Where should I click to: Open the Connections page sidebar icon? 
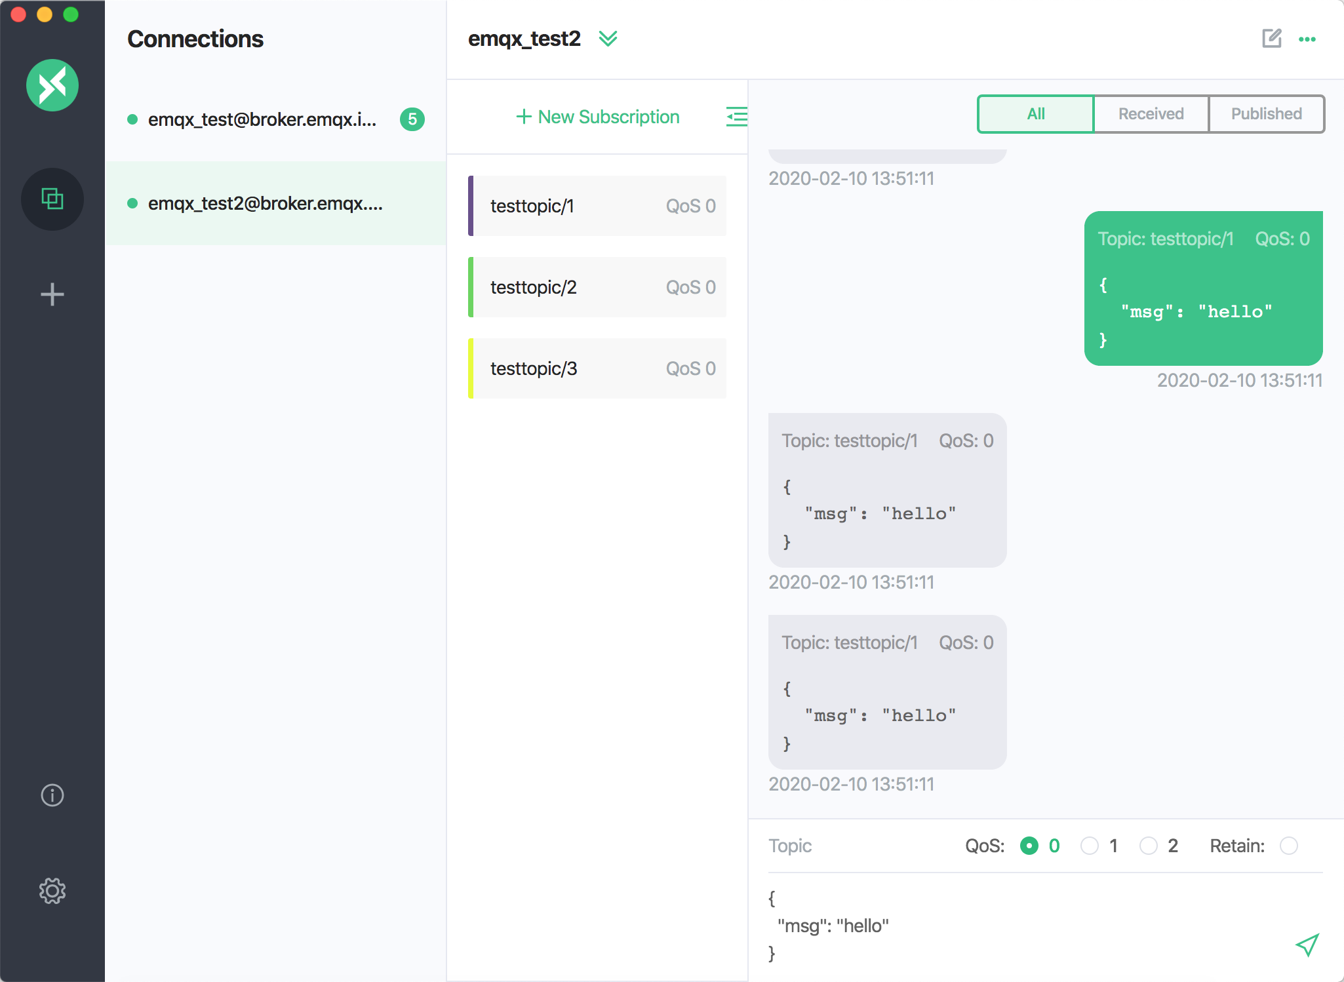(52, 199)
